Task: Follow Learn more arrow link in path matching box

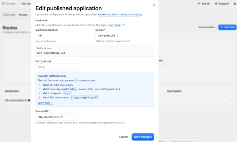Action: pos(45,103)
